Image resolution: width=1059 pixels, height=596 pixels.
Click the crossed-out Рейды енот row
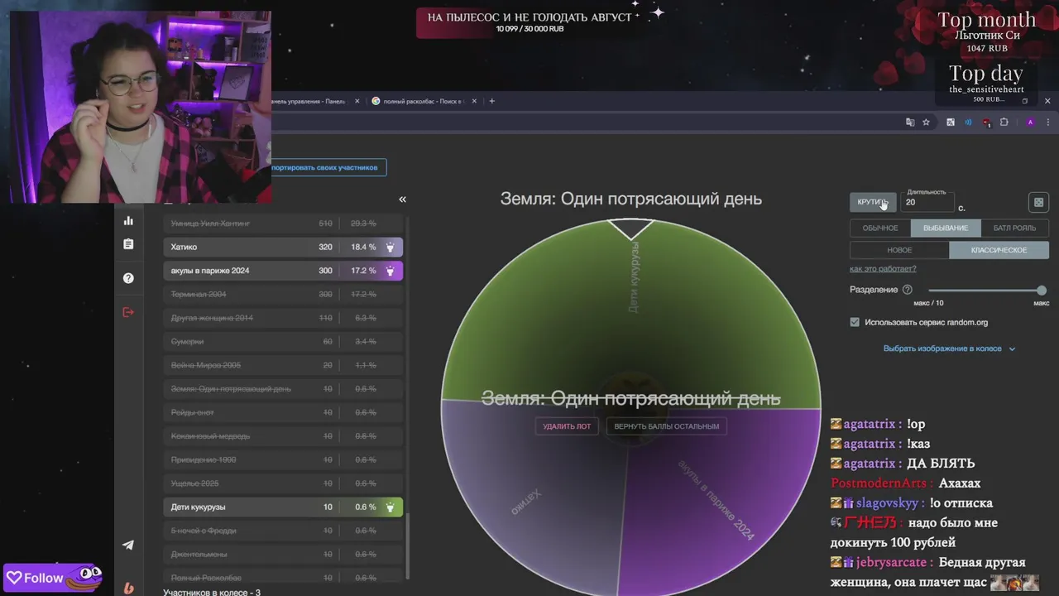(x=283, y=412)
